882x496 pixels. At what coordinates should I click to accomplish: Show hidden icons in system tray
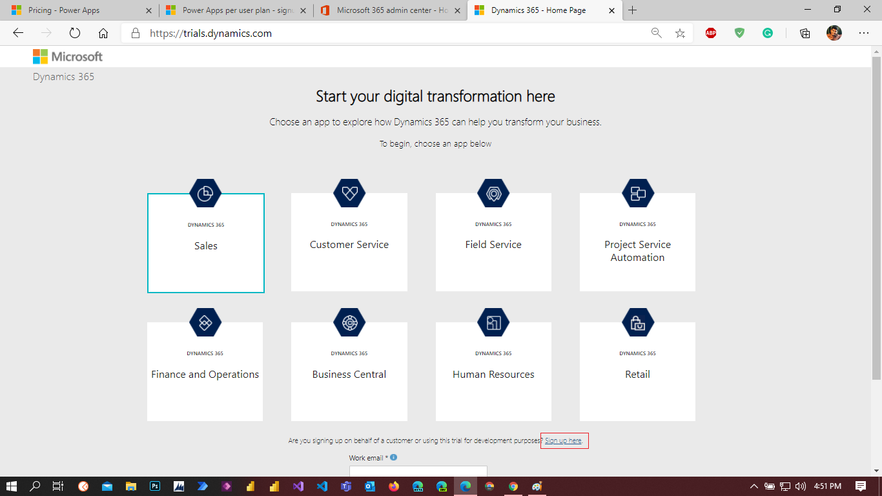click(754, 486)
